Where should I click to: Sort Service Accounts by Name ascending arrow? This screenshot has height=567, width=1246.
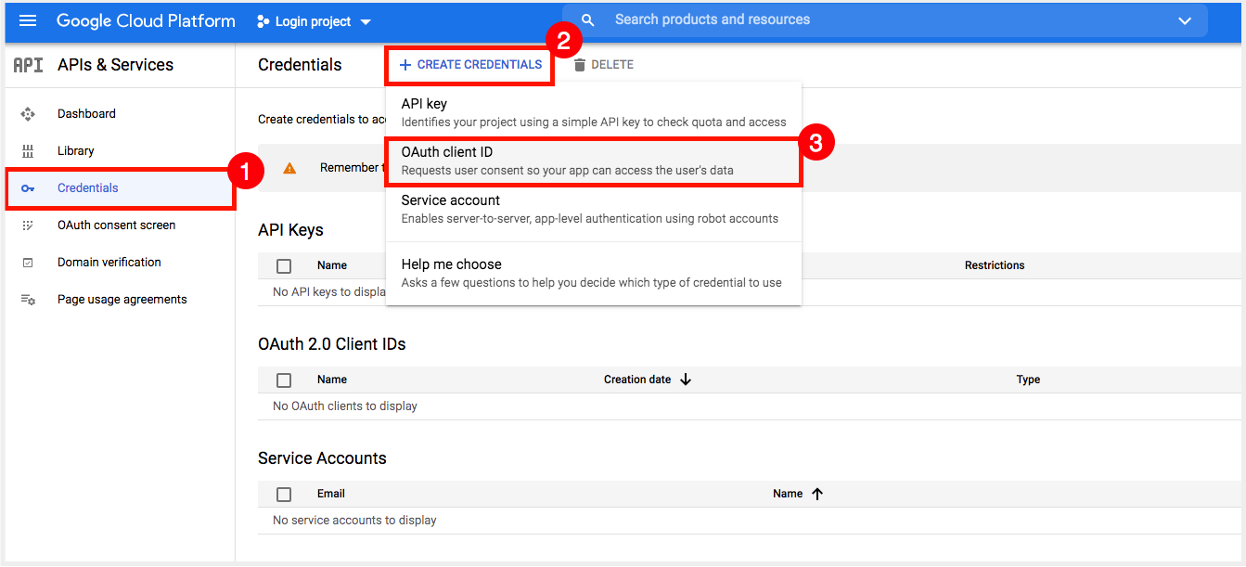[x=816, y=494]
